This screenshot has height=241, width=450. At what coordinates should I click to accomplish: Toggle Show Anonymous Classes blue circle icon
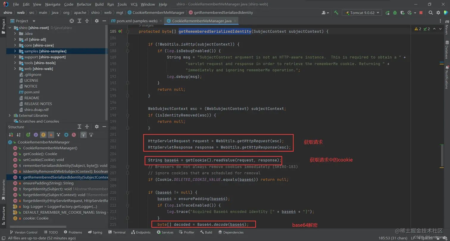66,135
